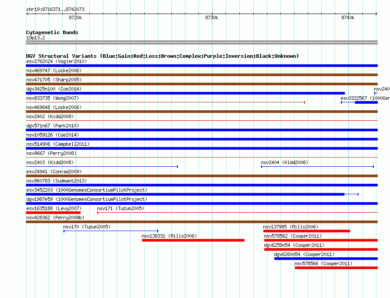Open the nsv2402 (Kidd2008) variant label
Viewport: 390px width, 298px height.
click(x=50, y=116)
